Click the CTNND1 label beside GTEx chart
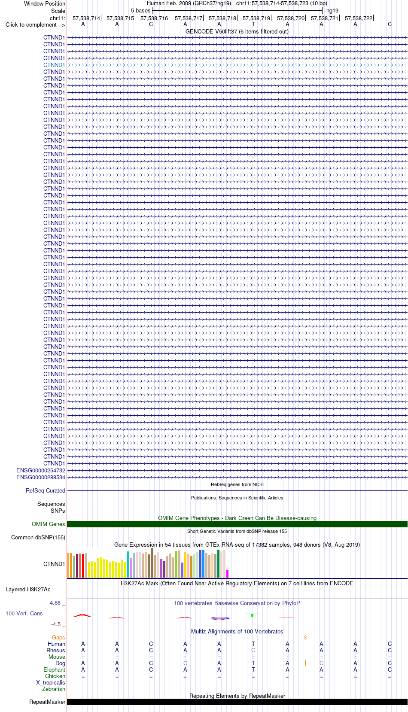 point(54,564)
